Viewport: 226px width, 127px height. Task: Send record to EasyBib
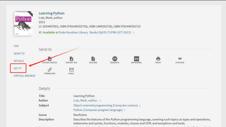[93, 59]
